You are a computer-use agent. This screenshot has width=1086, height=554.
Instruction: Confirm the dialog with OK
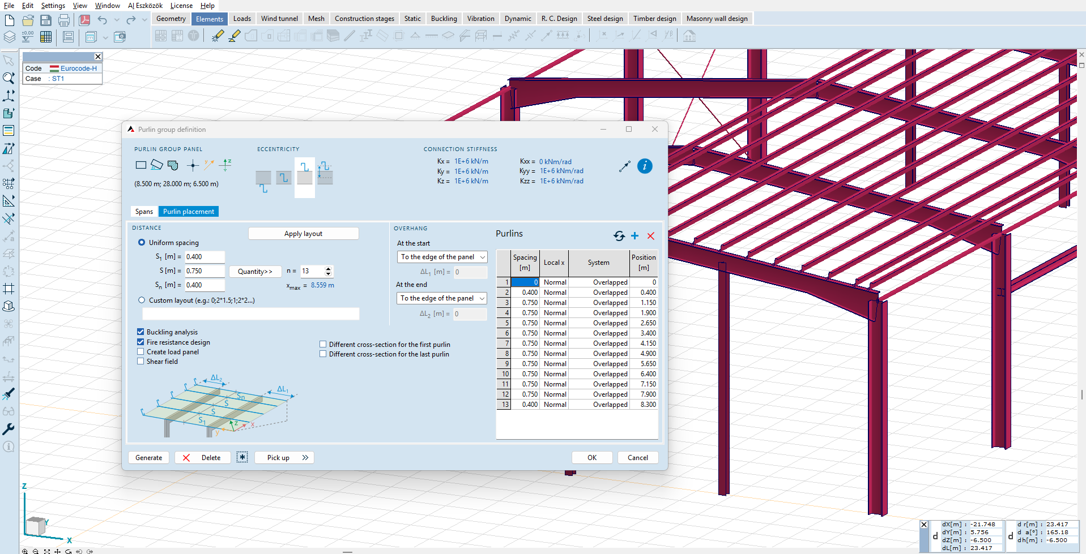click(x=592, y=457)
